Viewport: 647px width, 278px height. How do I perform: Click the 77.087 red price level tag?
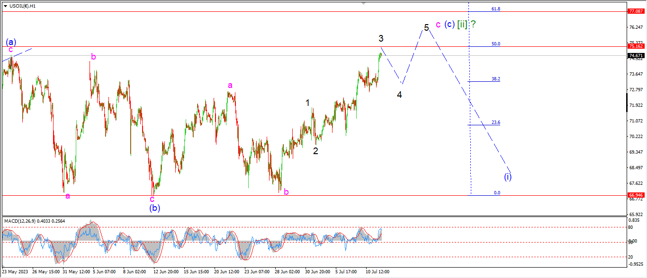pos(635,11)
